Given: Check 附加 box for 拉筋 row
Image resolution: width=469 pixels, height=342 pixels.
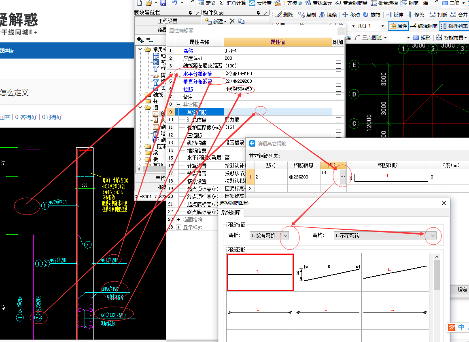Looking at the screenshot, I should pyautogui.click(x=338, y=89).
